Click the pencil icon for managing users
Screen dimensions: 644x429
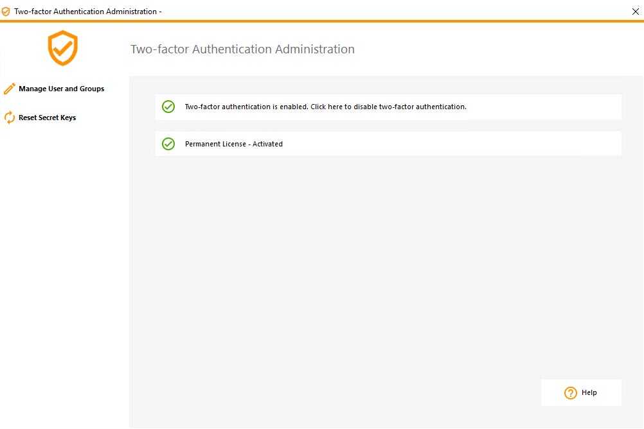click(9, 89)
